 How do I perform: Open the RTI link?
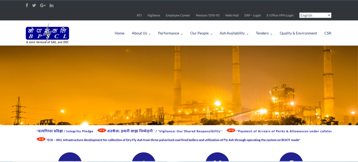pos(139,15)
